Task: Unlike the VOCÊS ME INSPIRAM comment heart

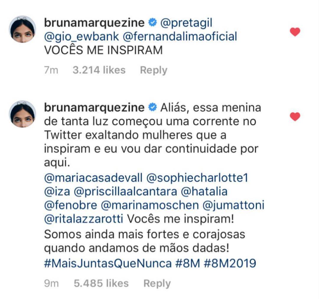Action: (295, 32)
